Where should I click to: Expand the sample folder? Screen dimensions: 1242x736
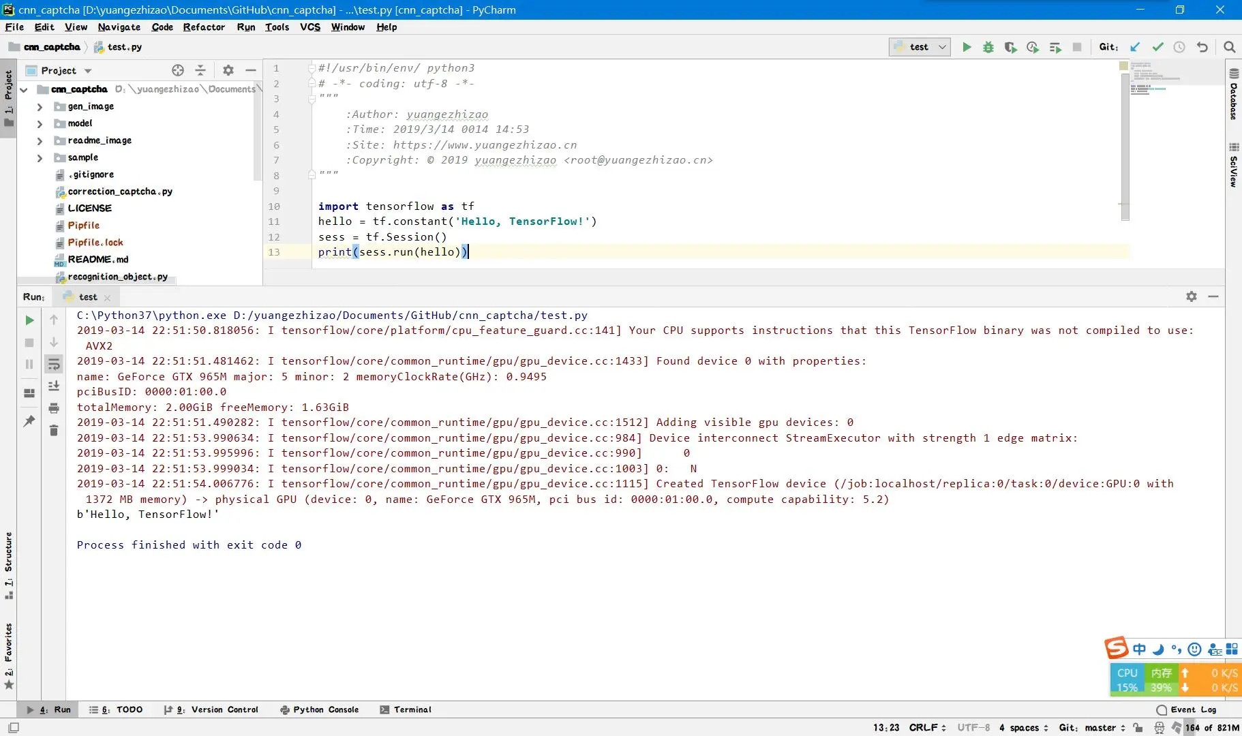coord(40,157)
